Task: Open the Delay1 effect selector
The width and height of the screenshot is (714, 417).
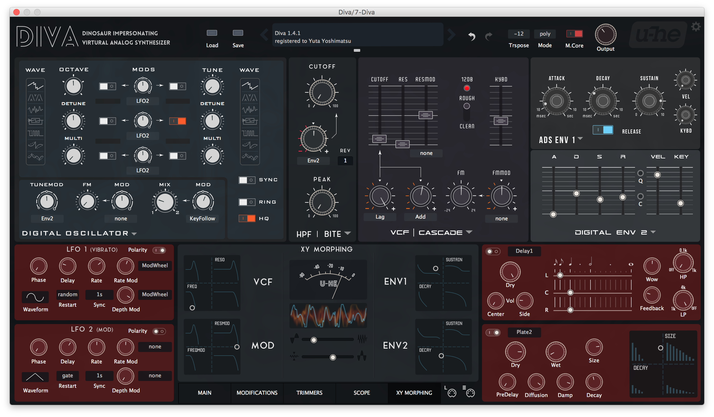Action: click(x=524, y=251)
